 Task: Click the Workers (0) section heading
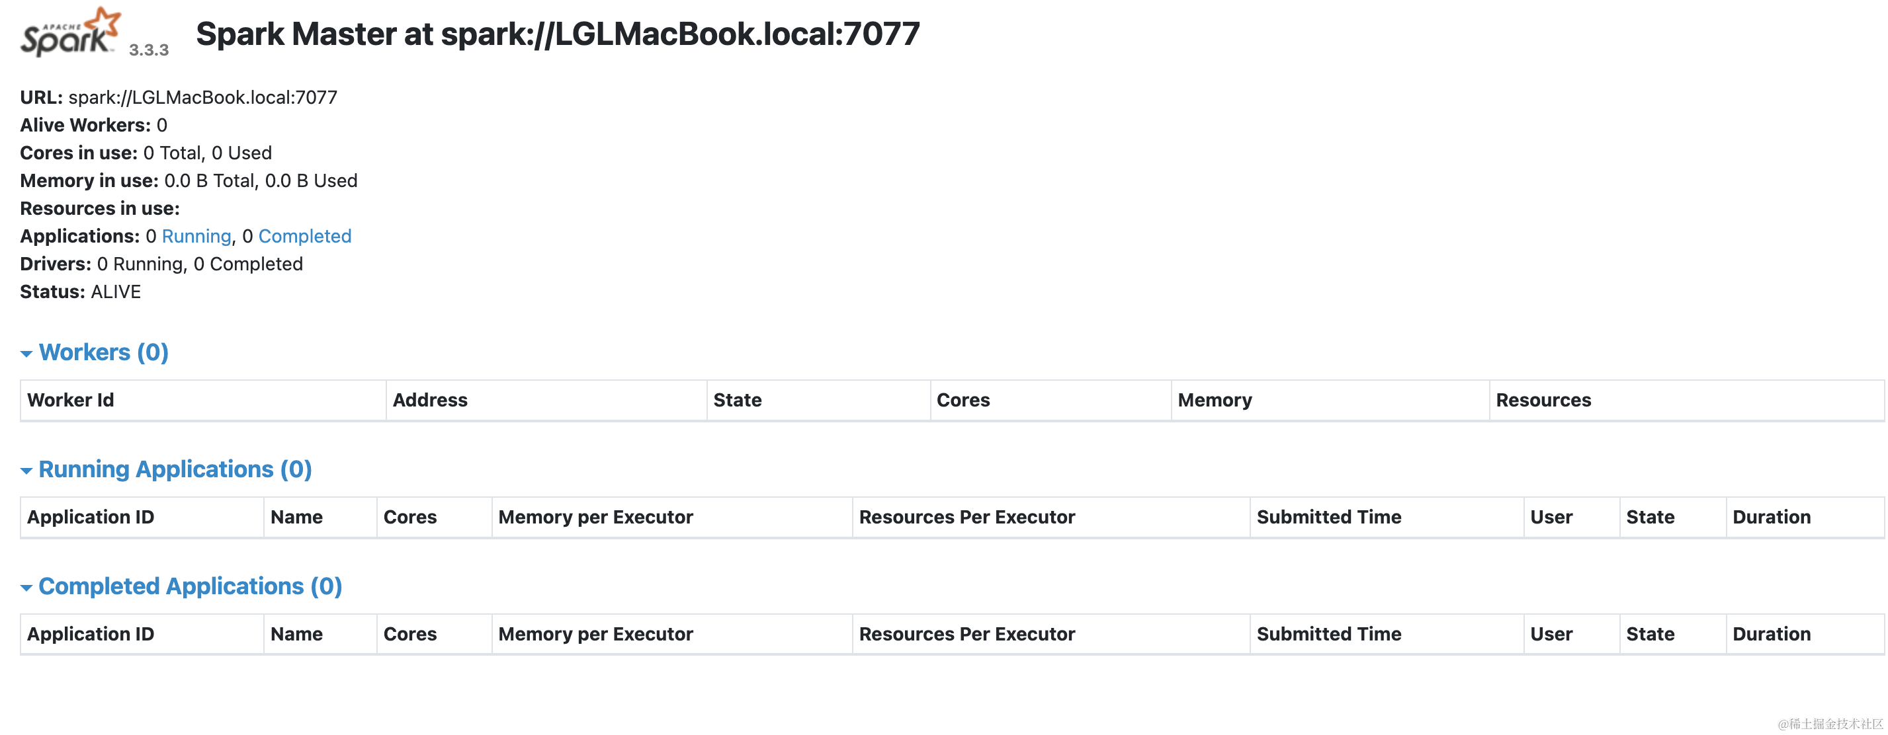105,352
